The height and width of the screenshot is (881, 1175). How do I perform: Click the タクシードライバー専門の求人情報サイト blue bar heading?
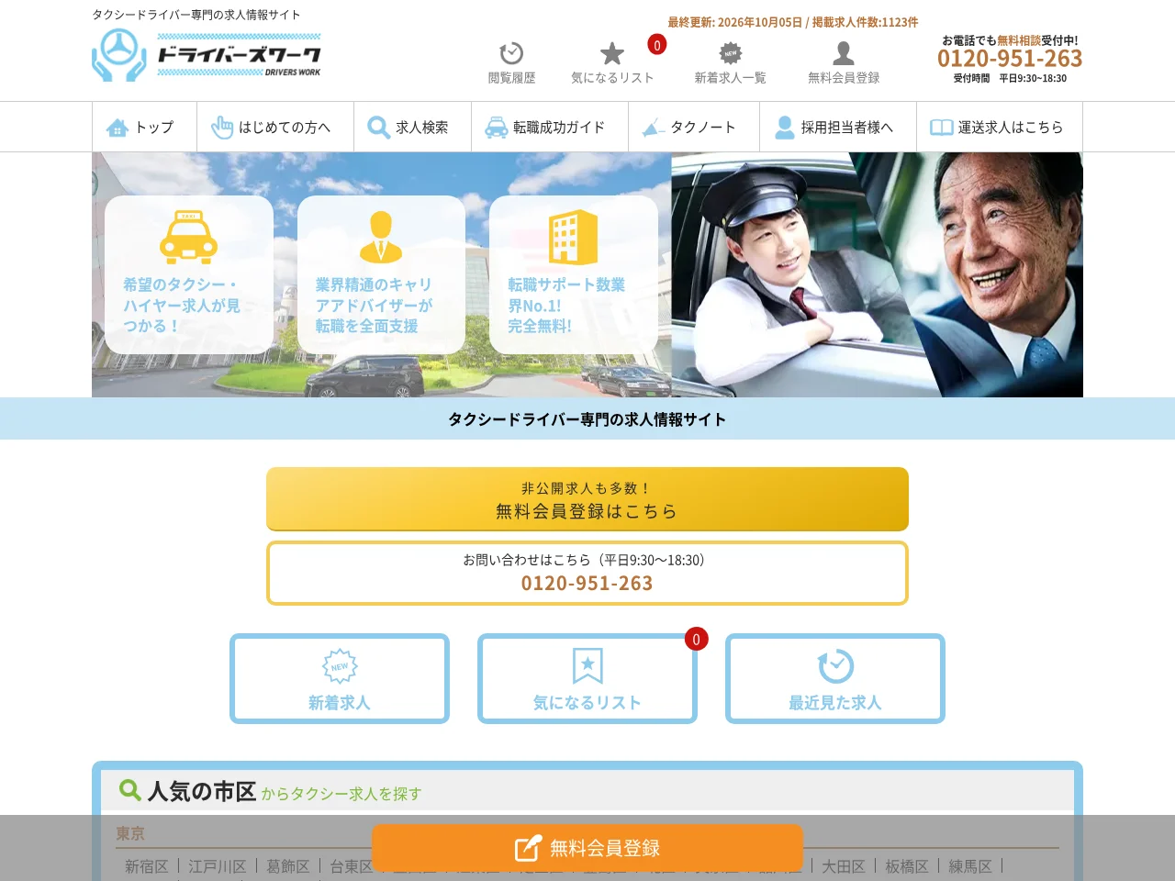pos(587,419)
